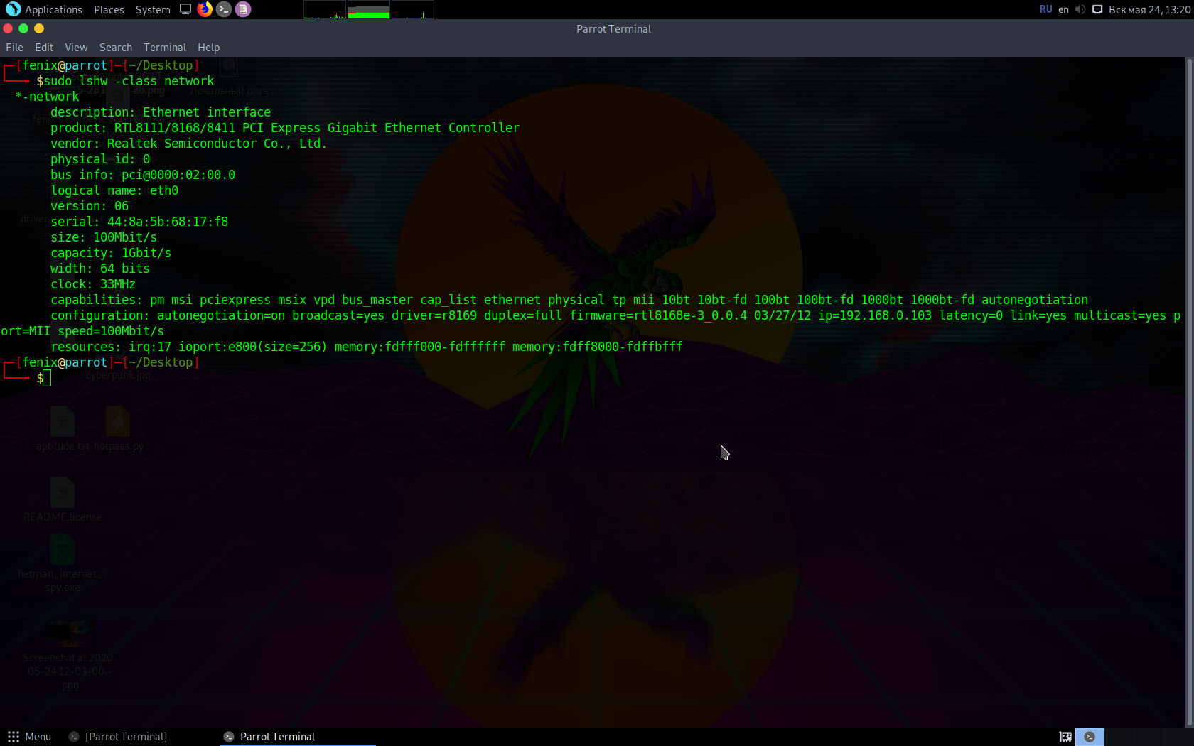This screenshot has height=746, width=1194.
Task: Select the aptitude.txt desktop file icon
Action: click(x=63, y=428)
